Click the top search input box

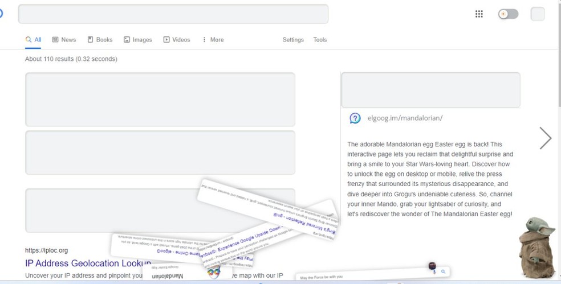pyautogui.click(x=173, y=14)
